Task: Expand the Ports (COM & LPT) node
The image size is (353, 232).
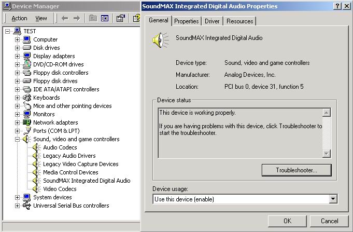Action: pyautogui.click(x=17, y=131)
